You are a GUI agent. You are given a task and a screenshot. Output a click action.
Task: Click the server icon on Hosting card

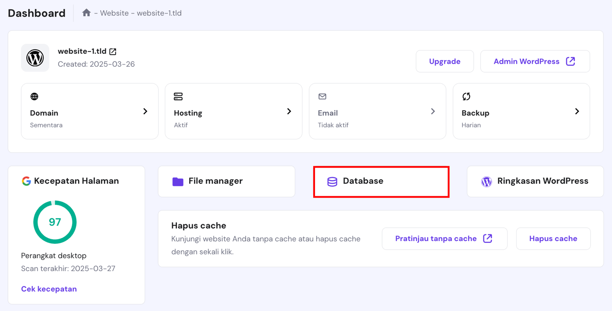click(x=178, y=96)
